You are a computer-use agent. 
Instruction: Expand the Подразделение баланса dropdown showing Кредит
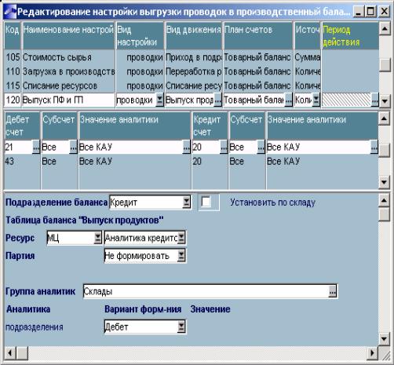coord(186,203)
